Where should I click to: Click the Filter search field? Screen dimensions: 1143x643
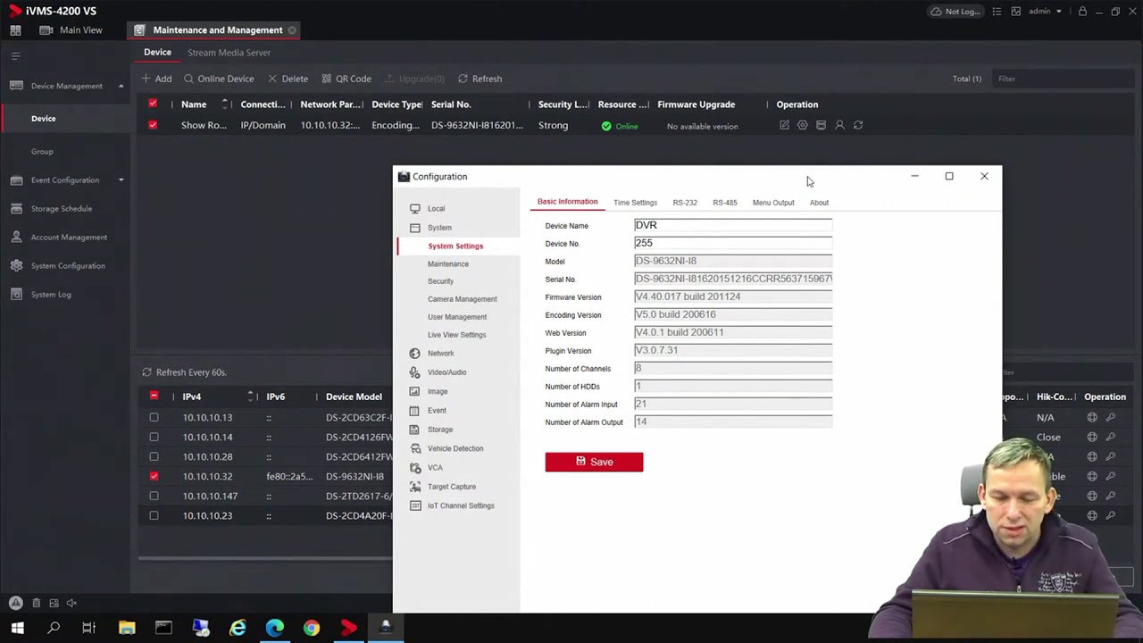[x=1063, y=79]
